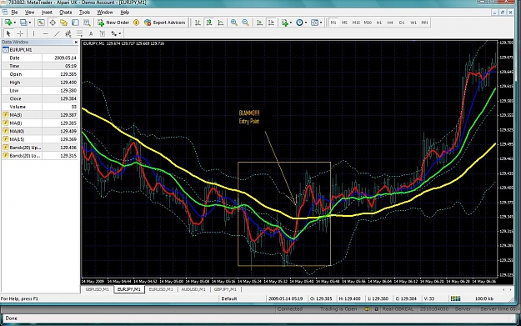
Task: Switch to the GBPJPY,M1 chart tab
Action: tap(225, 289)
